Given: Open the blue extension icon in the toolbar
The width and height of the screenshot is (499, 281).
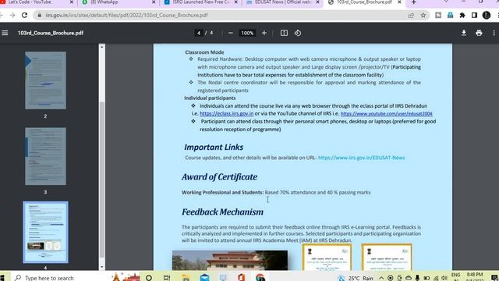Looking at the screenshot, I should coord(450,15).
